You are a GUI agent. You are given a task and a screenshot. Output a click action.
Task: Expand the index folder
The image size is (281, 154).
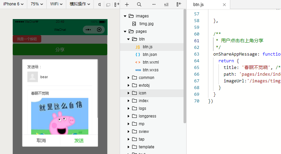pyautogui.click(x=128, y=101)
